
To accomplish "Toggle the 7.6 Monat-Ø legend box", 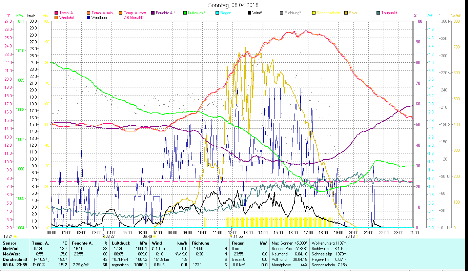I will (121, 17).
